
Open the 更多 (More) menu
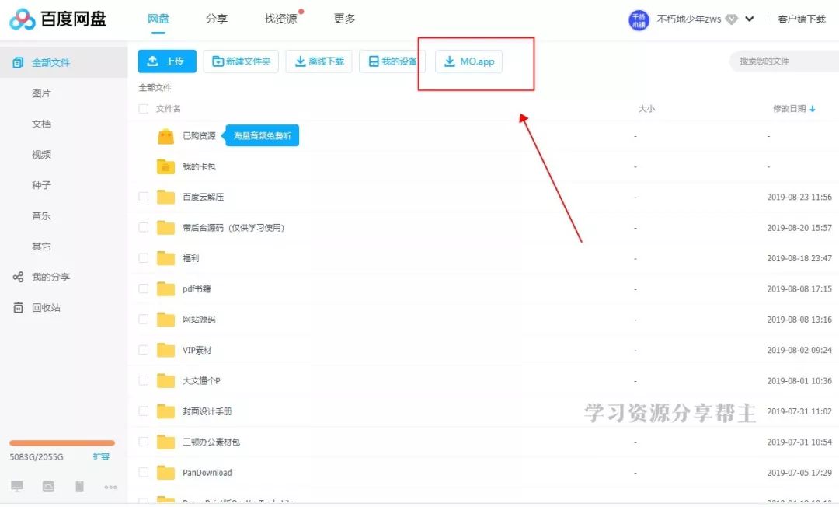click(x=344, y=19)
